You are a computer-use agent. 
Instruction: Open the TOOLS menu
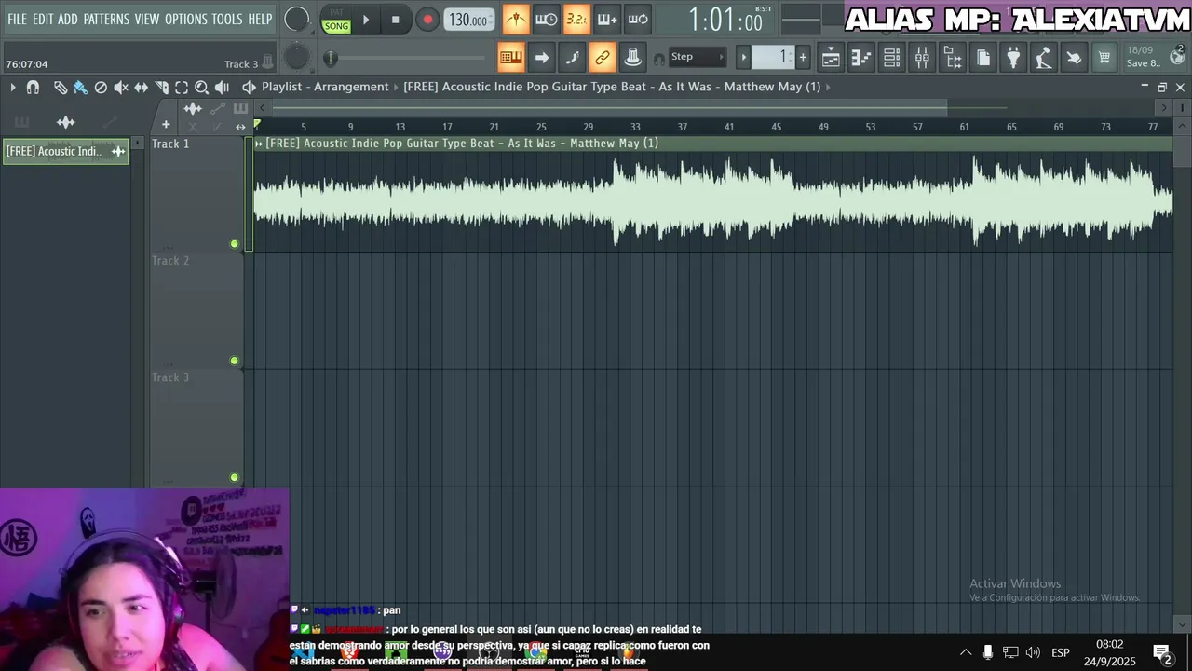pos(226,19)
